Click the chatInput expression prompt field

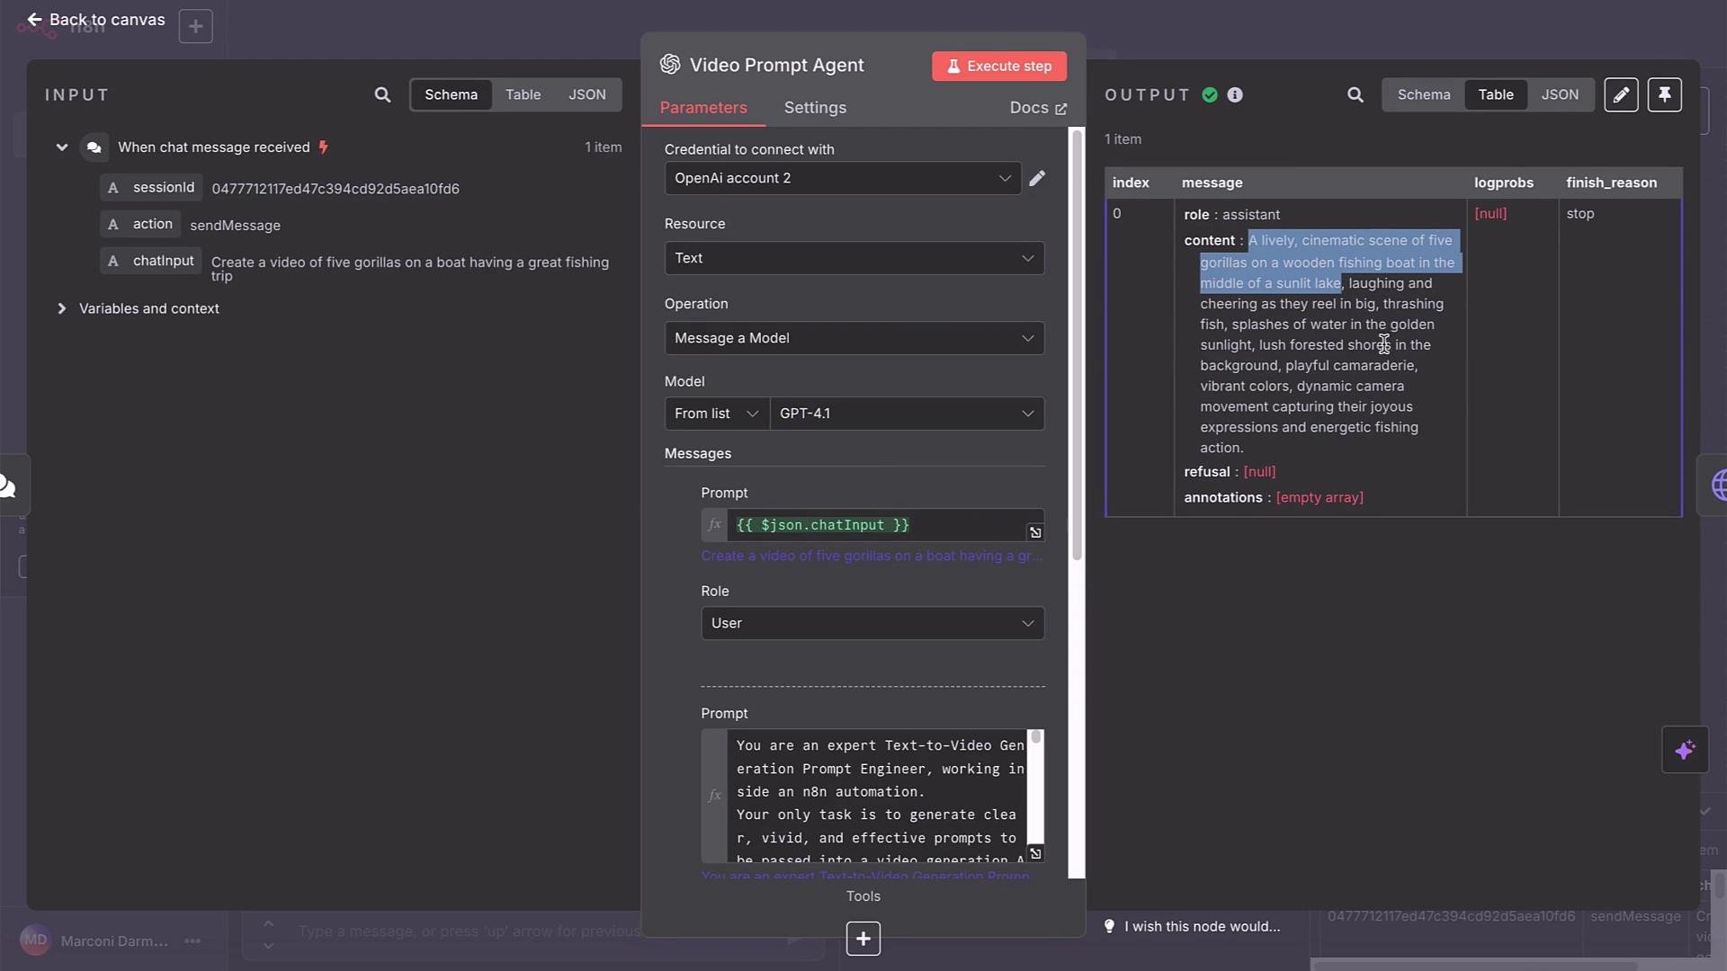coord(877,525)
